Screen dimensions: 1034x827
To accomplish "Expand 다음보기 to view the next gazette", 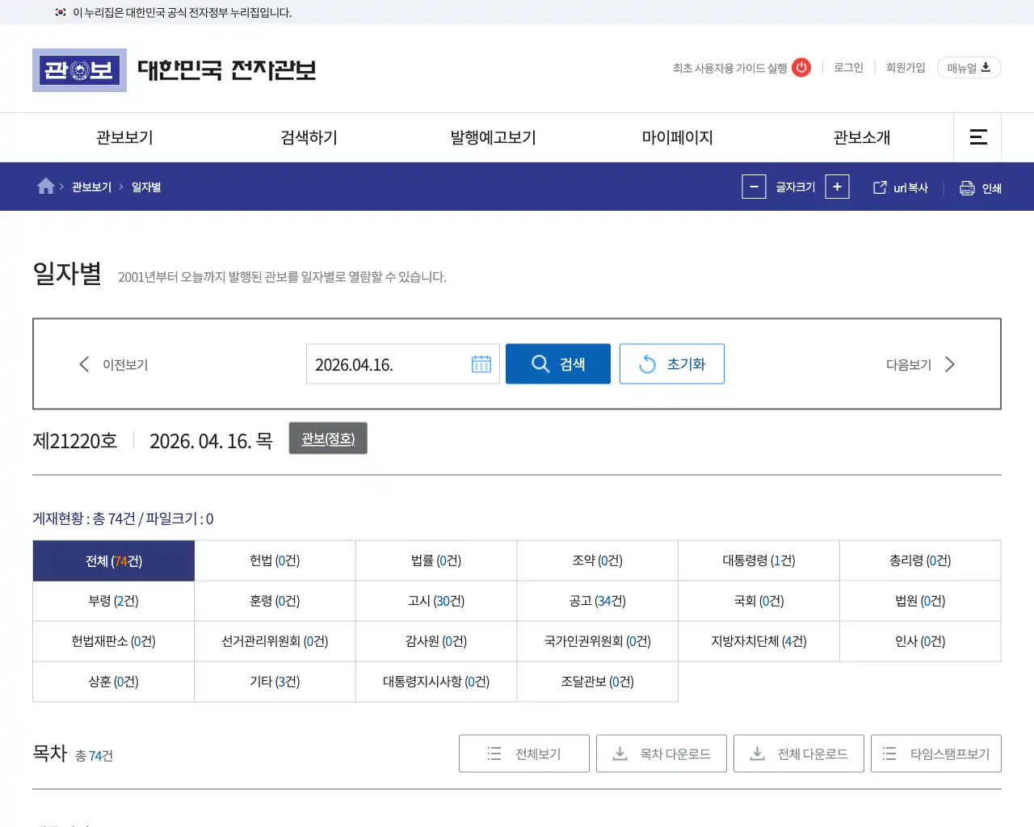I will [950, 364].
